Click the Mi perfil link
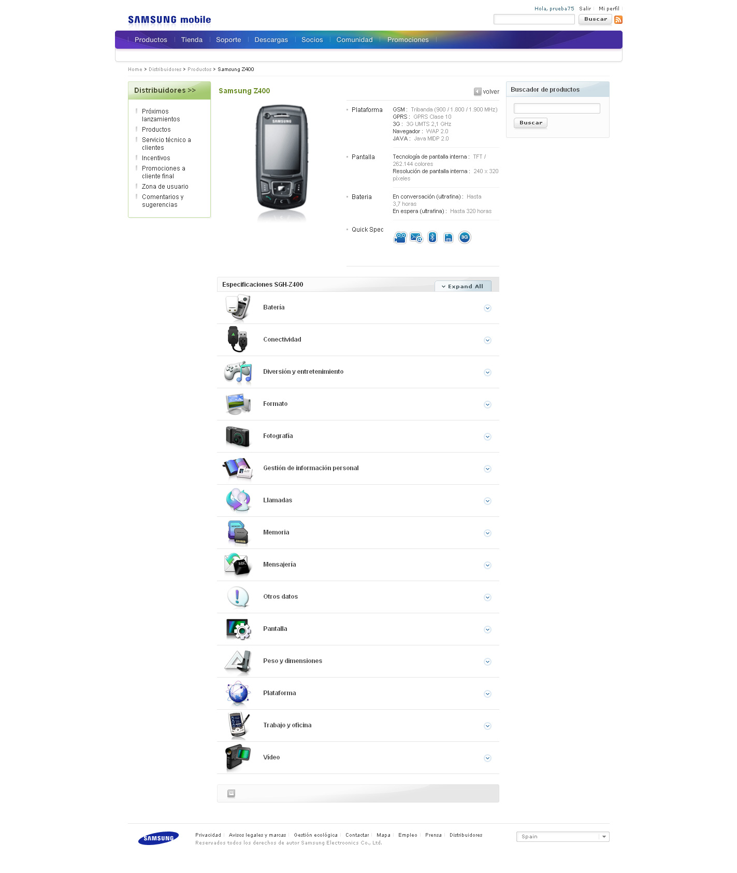The image size is (737, 873). [609, 9]
